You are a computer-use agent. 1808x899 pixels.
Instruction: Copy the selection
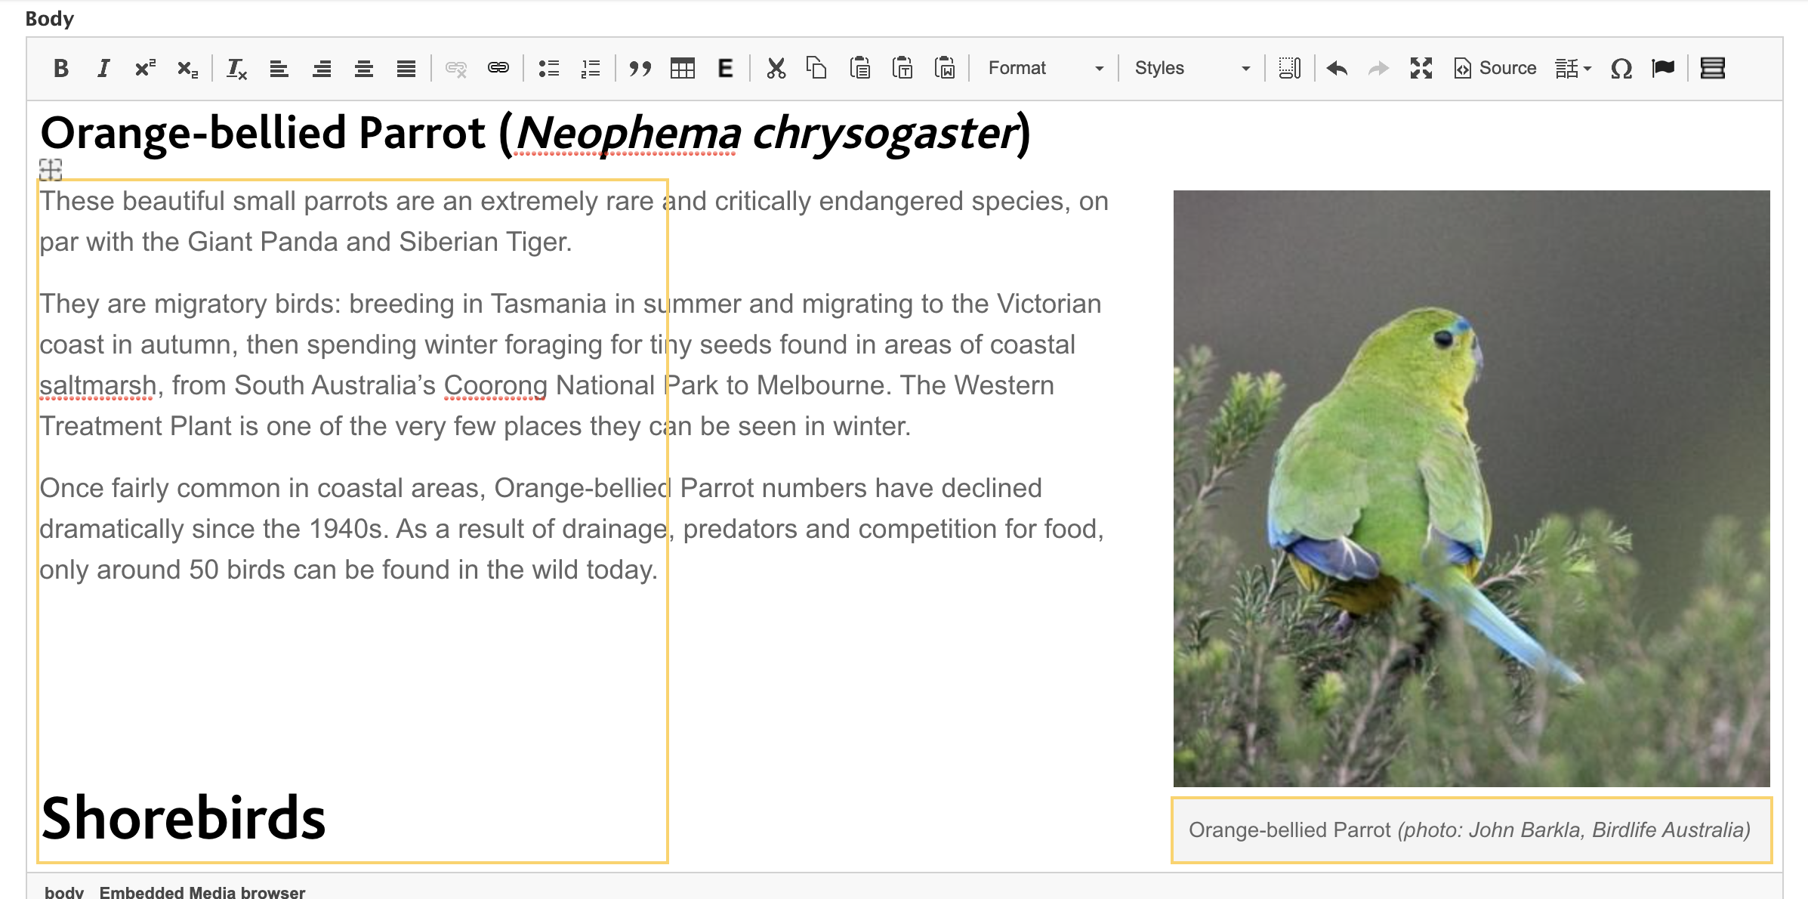coord(817,69)
